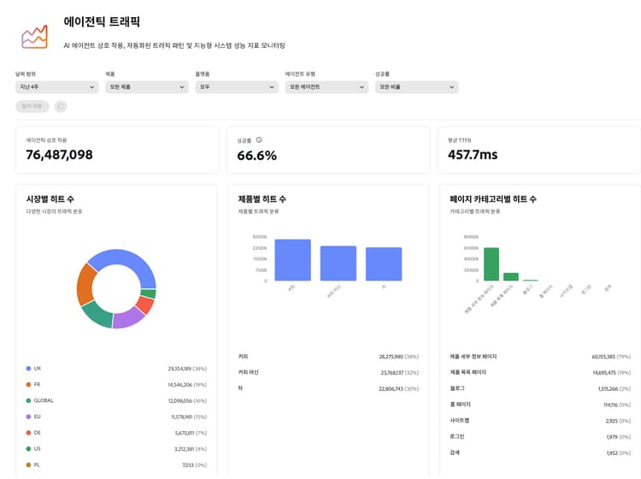Click the teal GLOBAL legend dot

coord(28,400)
